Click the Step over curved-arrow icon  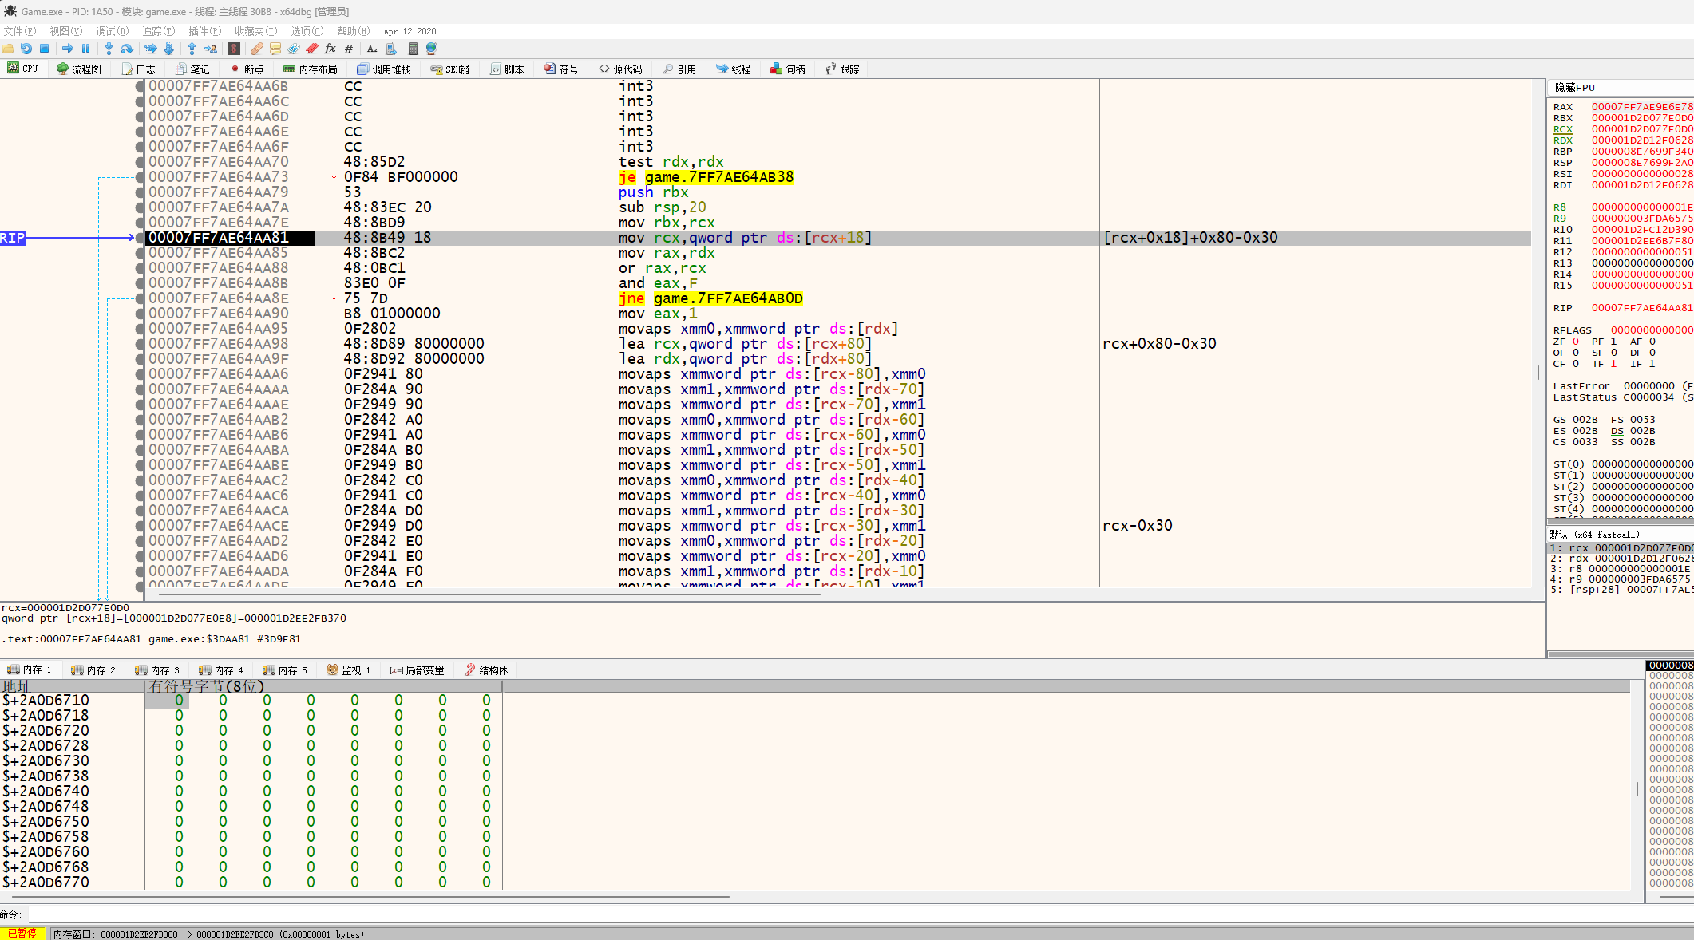click(x=127, y=49)
